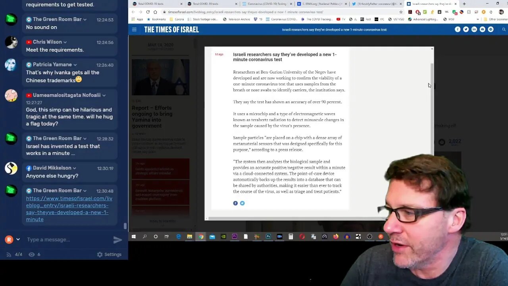Switch to Coronavirus (COVID-19) Testing tab
This screenshot has width=508, height=286.
click(x=267, y=4)
